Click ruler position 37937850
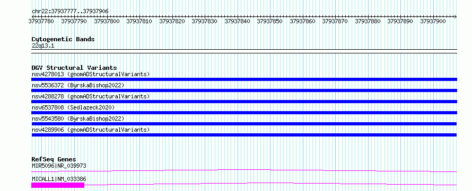 [270, 21]
